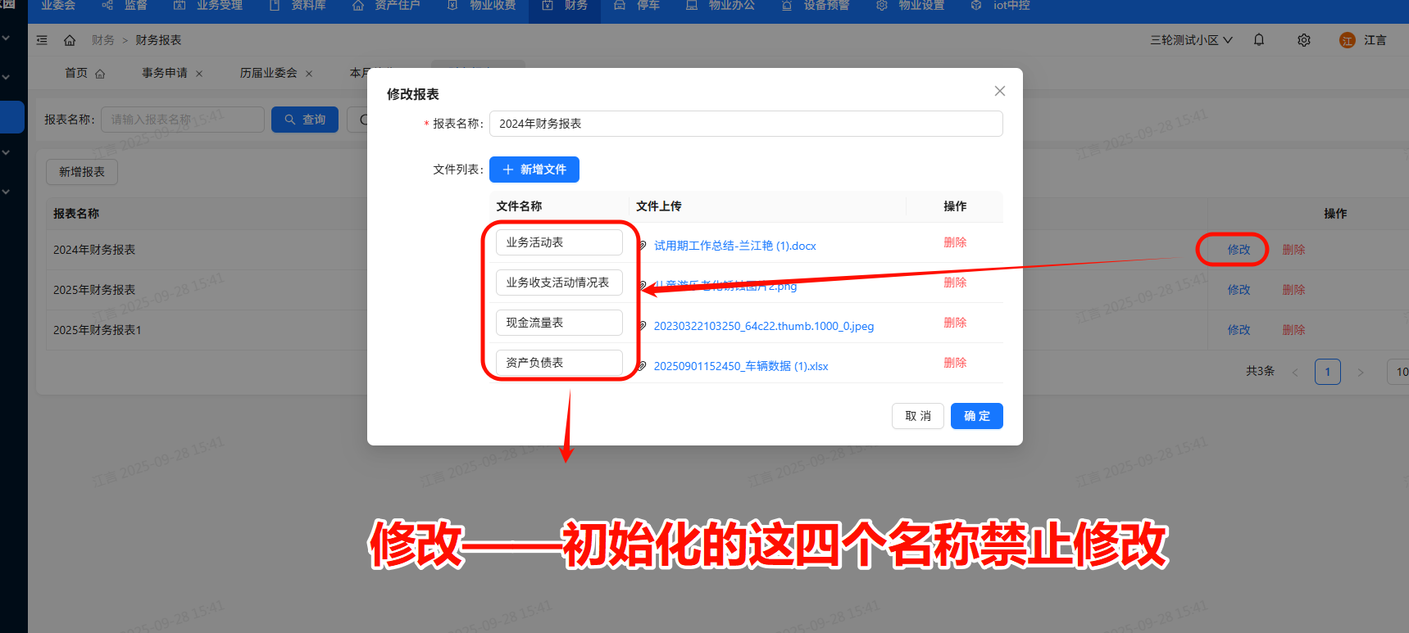1409x633 pixels.
Task: Click the notification bell icon
Action: click(1259, 40)
